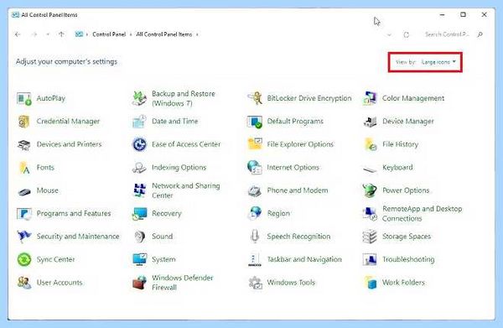Open Network and Sharing Center icon
503x328 pixels.
tap(139, 190)
